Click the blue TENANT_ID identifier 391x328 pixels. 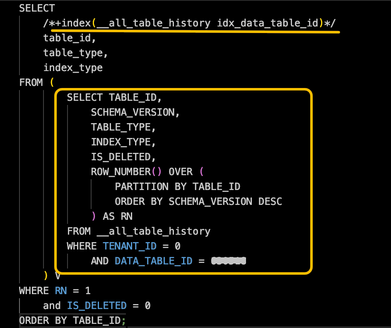click(x=129, y=246)
